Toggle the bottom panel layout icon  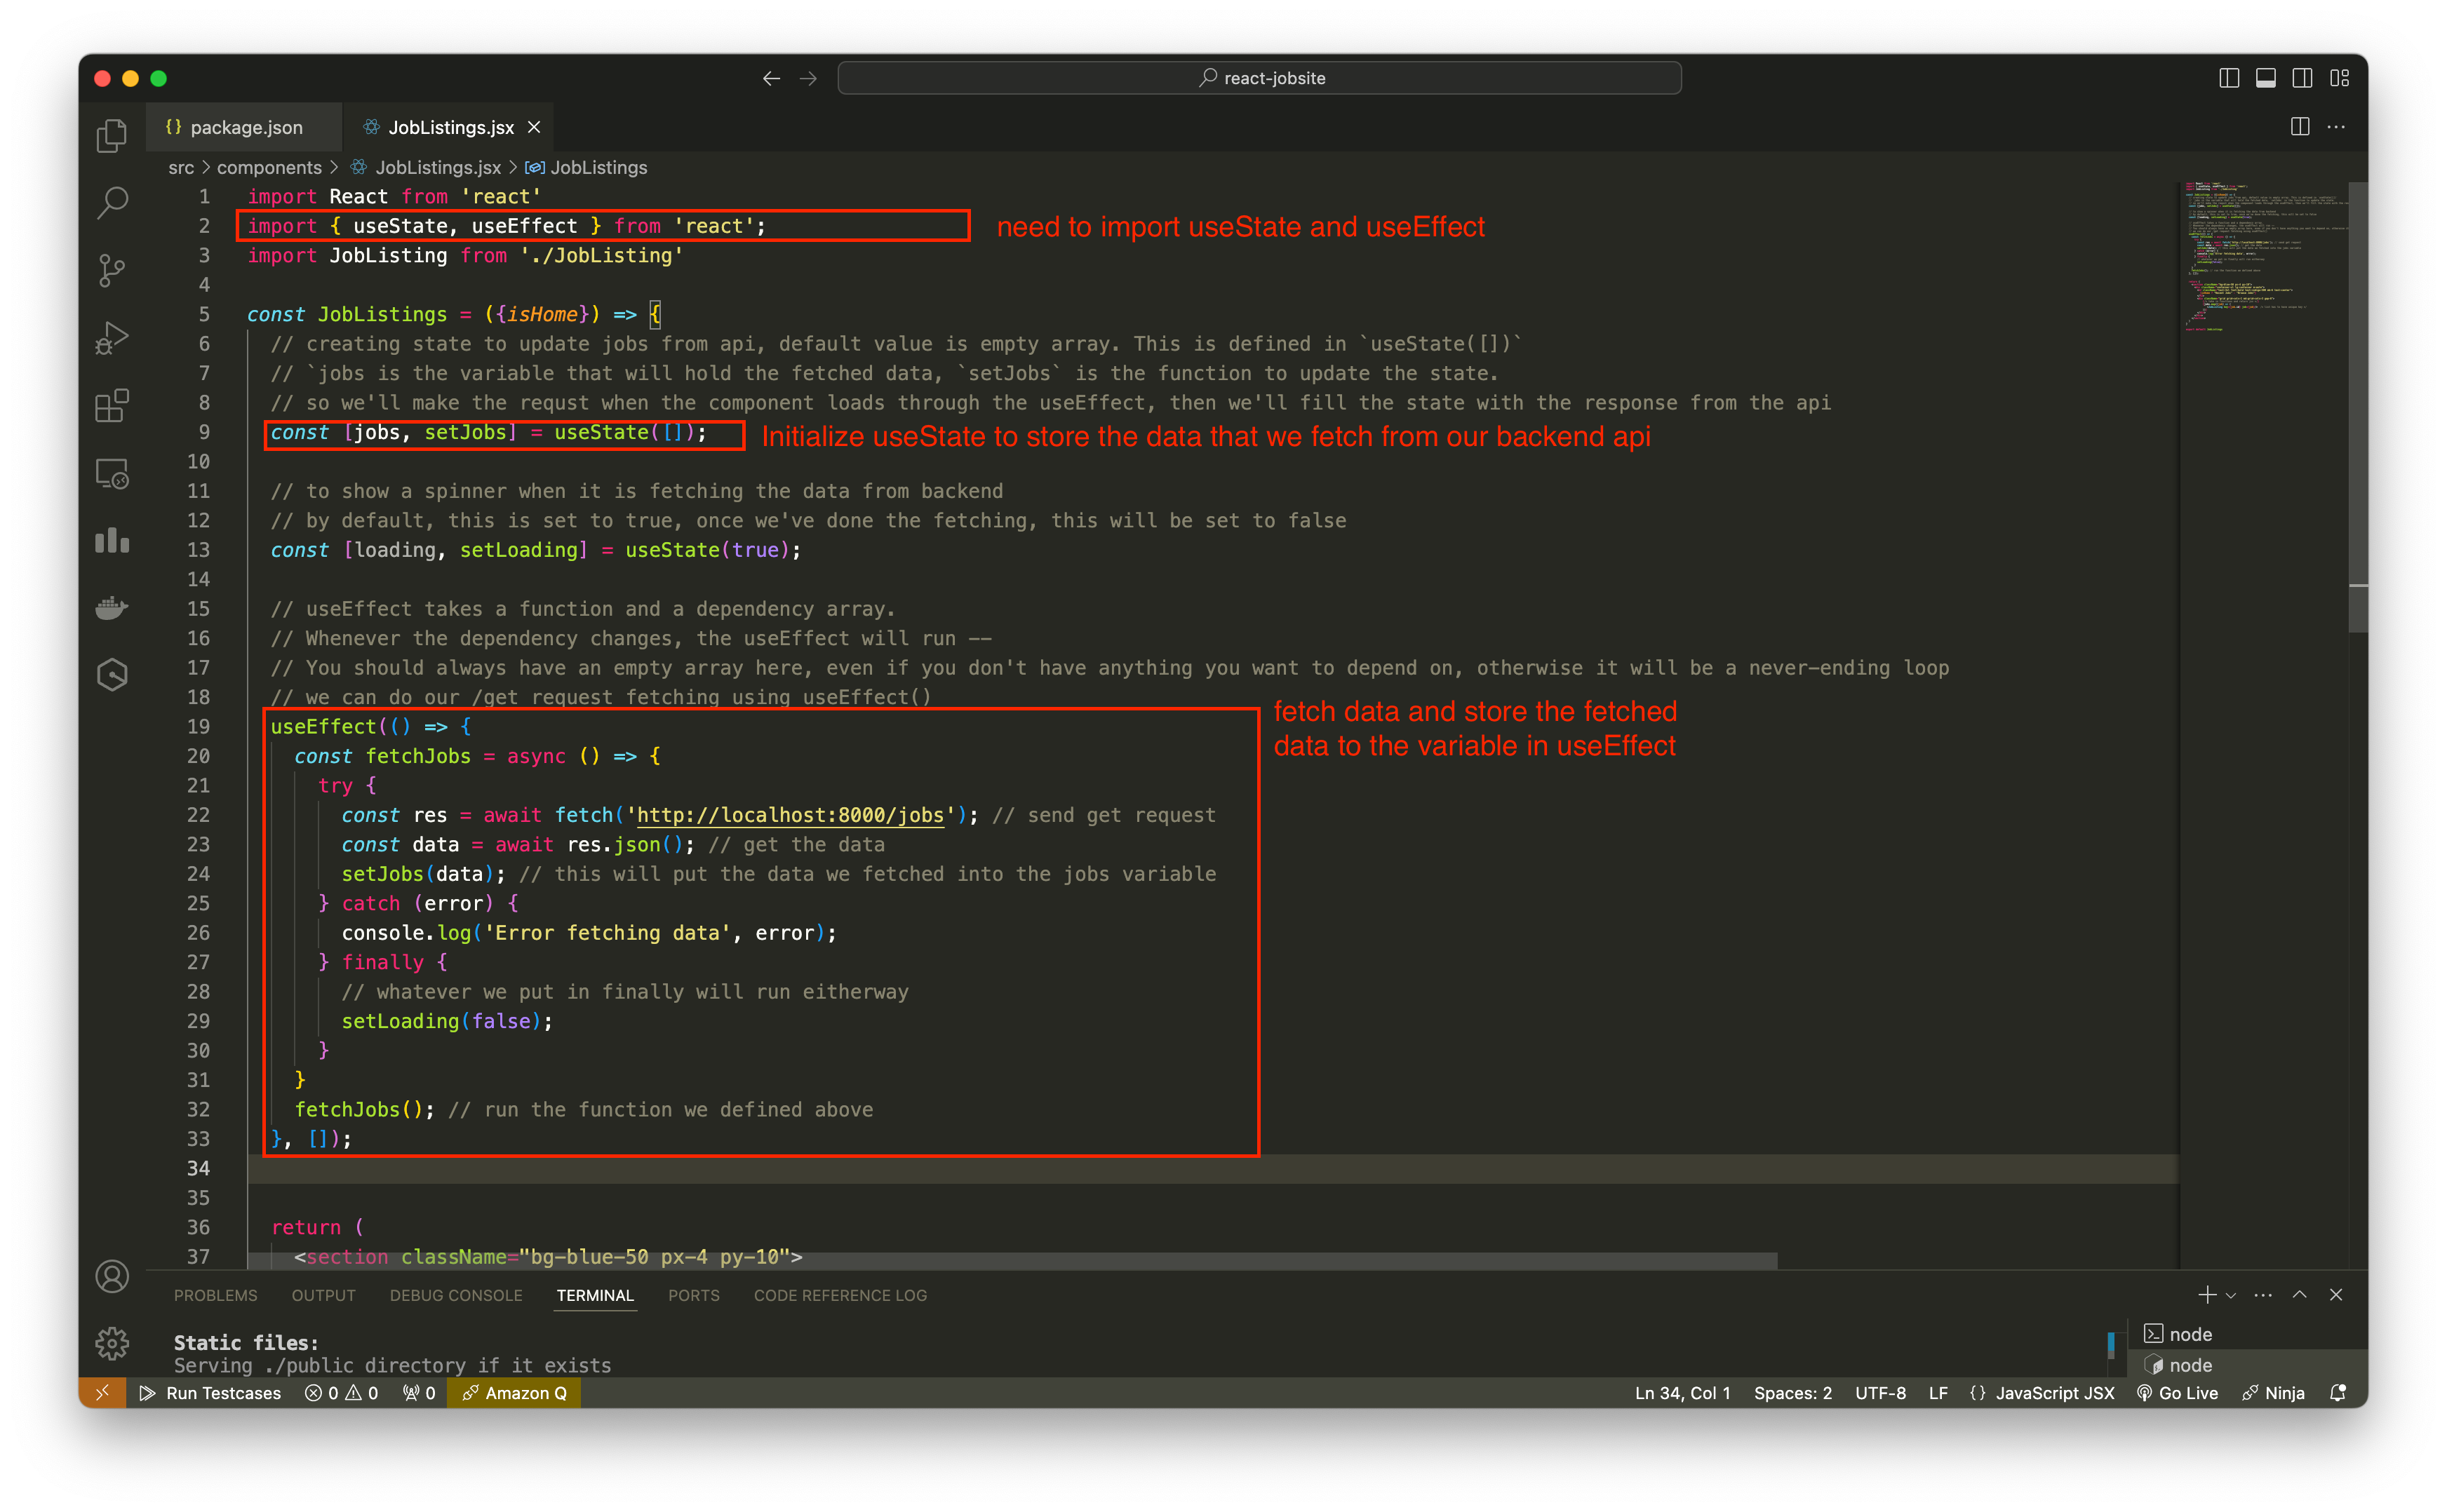click(2266, 78)
